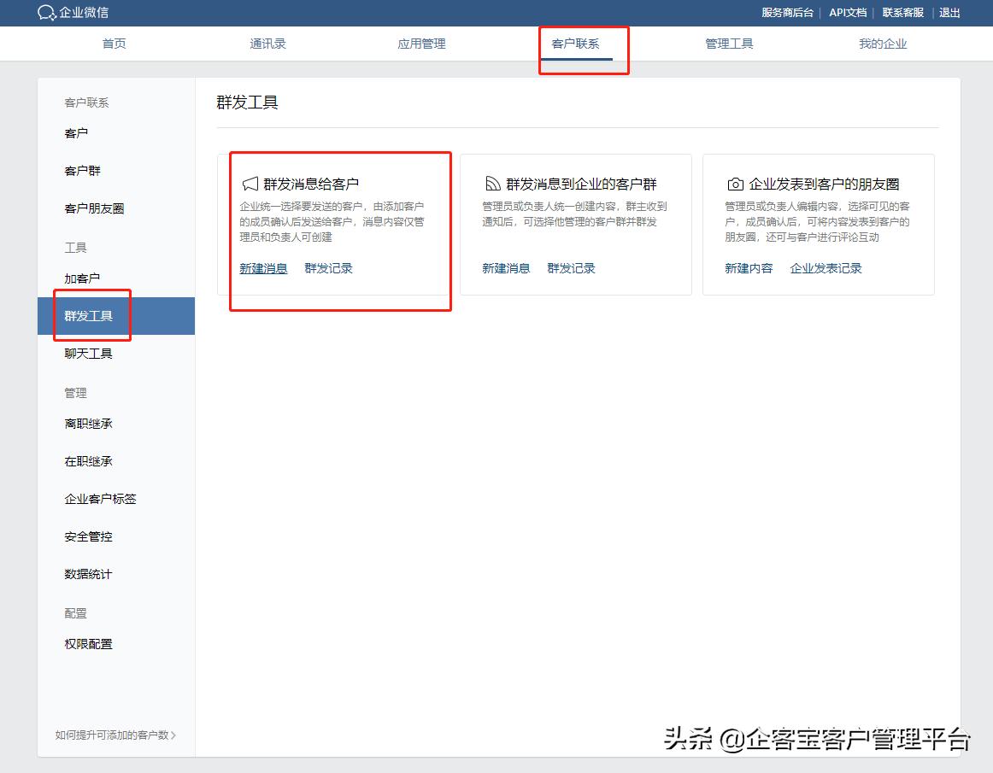Click 退出 to log out
993x773 pixels.
949,13
